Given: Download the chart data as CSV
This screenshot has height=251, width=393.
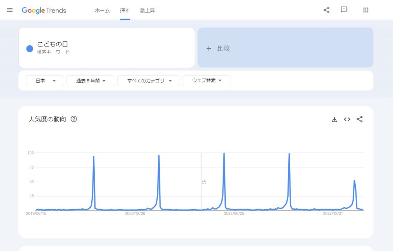Looking at the screenshot, I should click(334, 120).
